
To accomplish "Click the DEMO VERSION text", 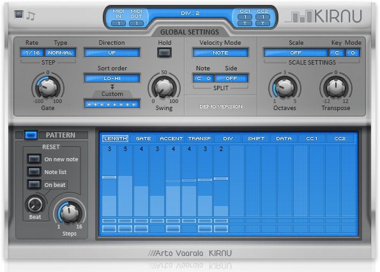I will 221,106.
